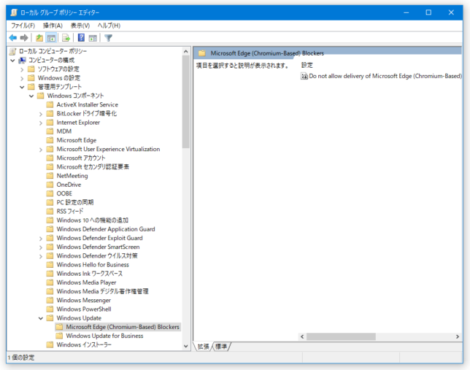Expand the Windows の設定 node
This screenshot has height=370, width=470.
pyautogui.click(x=22, y=78)
